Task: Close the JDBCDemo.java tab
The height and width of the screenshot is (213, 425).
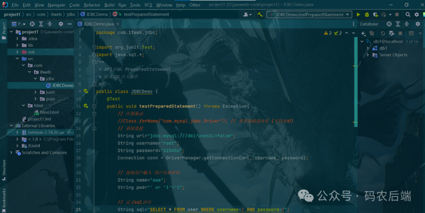Action: 118,24
